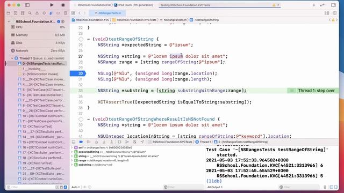Choose the RSSchool.Foundation.KVC scheme
The width and height of the screenshot is (344, 193).
click(94, 5)
